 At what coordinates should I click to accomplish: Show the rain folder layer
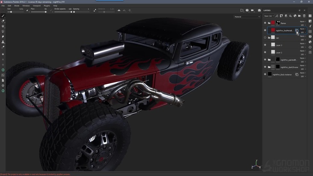coord(265,38)
